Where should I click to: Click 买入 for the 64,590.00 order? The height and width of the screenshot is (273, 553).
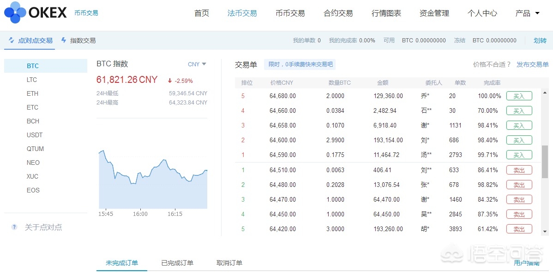pos(519,155)
